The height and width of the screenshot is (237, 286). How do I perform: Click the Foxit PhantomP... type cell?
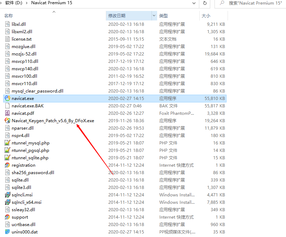tap(177, 113)
